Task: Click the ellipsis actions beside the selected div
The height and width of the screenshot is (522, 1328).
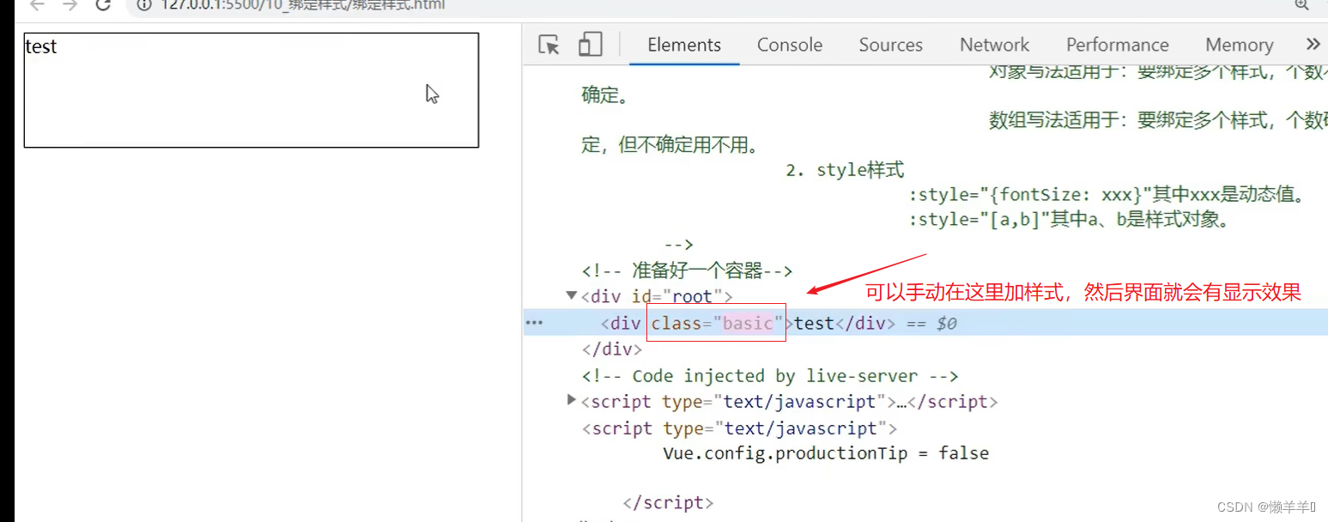Action: pos(534,323)
